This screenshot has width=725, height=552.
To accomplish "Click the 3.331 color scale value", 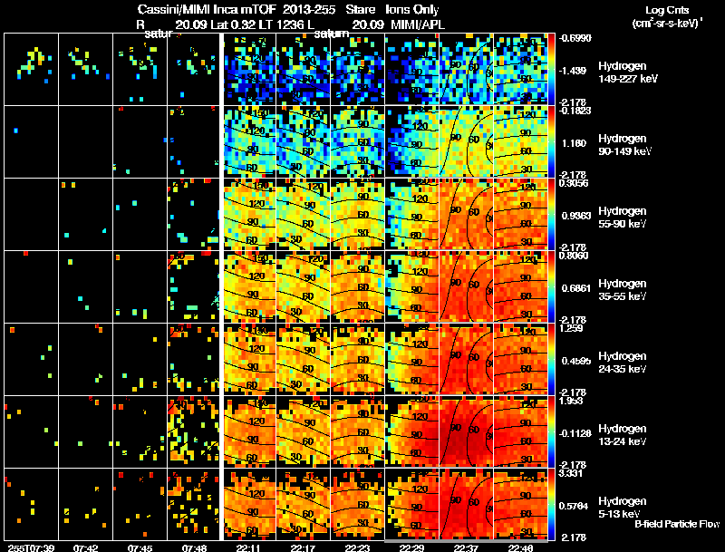I will coord(571,473).
